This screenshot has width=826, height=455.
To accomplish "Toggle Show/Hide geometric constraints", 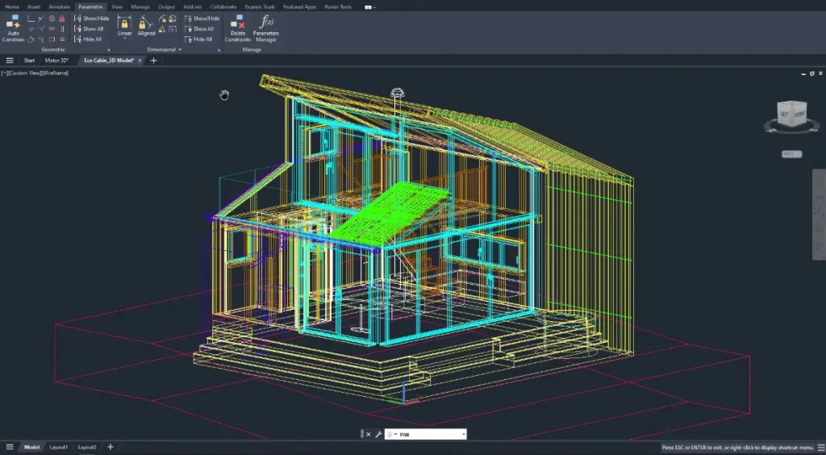I will 92,18.
